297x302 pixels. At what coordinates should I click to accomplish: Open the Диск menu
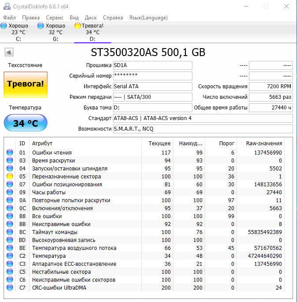[x=90, y=18]
